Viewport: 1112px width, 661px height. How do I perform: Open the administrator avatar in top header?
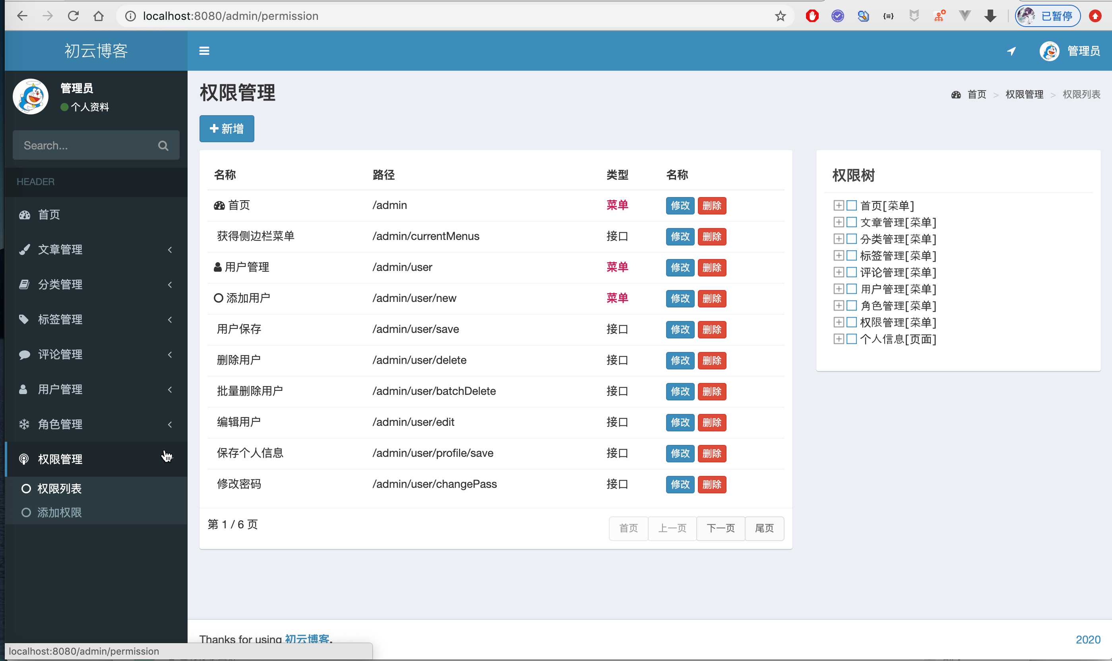coord(1049,51)
